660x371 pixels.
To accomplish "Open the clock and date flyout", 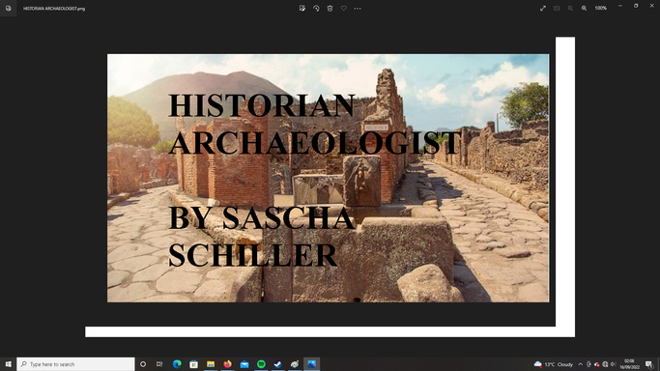I will click(629, 364).
